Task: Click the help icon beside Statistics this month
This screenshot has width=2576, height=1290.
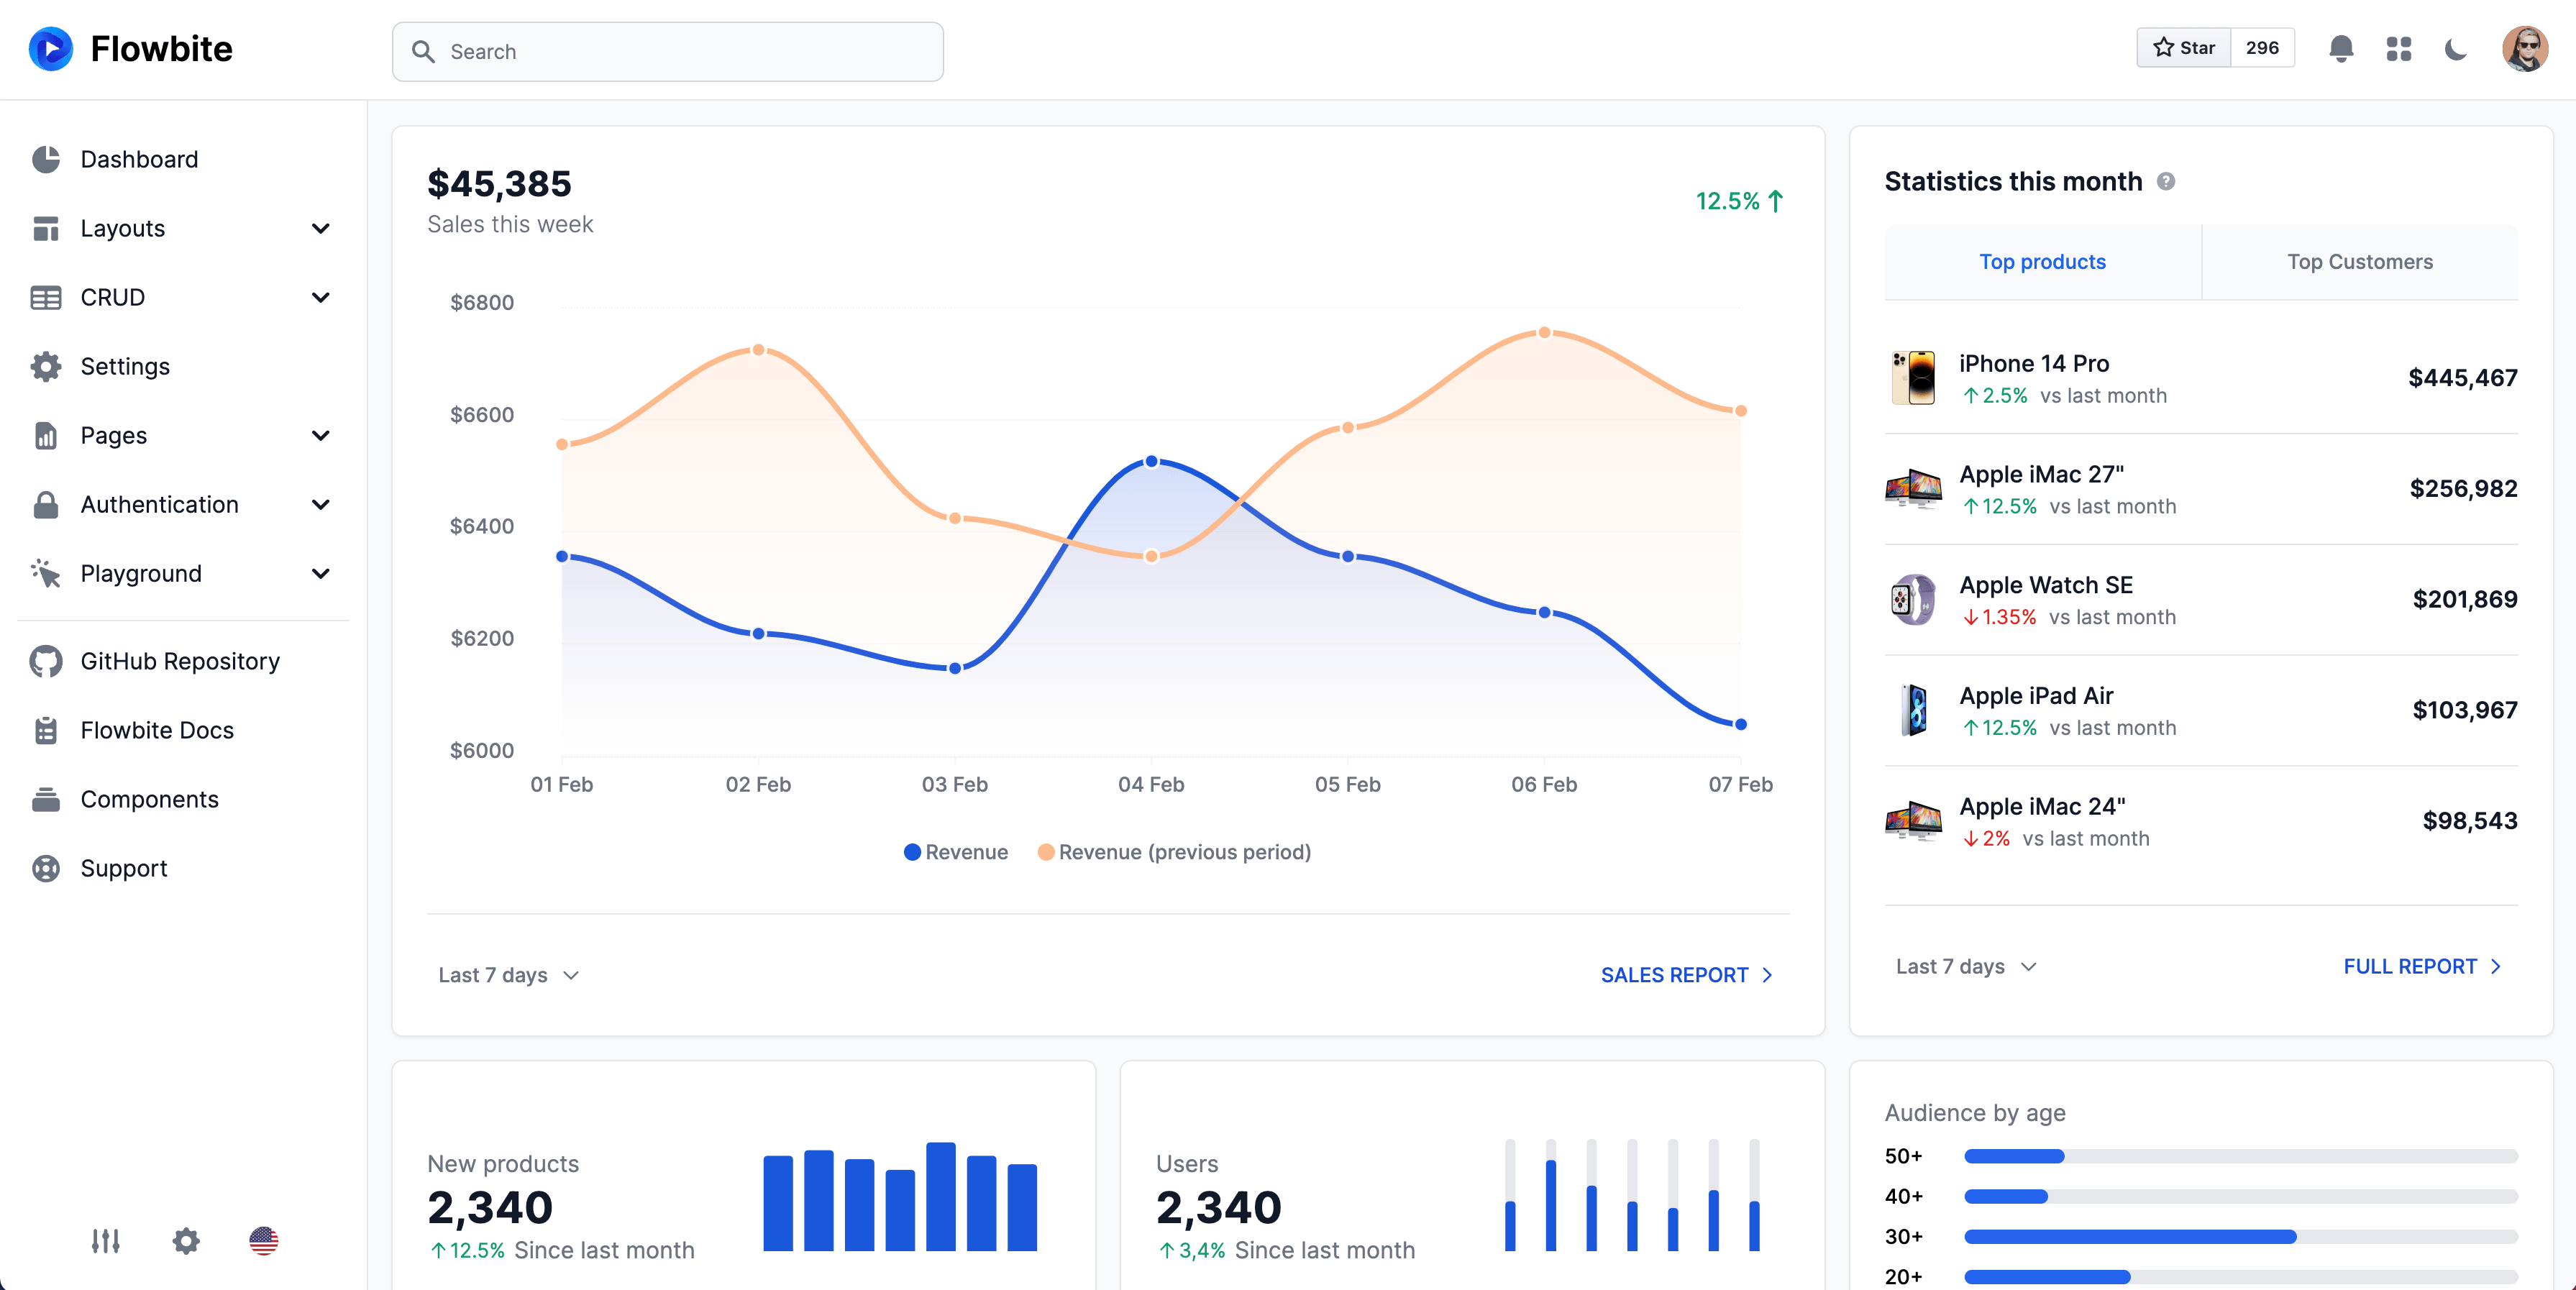Action: pos(2165,182)
